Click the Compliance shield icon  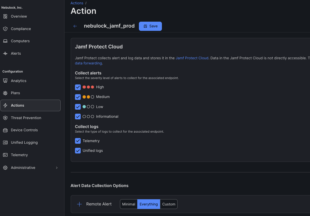click(x=5, y=29)
